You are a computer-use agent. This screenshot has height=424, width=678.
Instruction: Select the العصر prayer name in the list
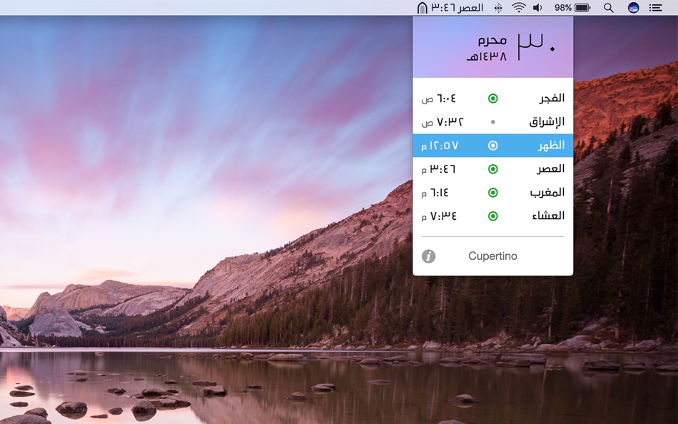[x=550, y=169]
